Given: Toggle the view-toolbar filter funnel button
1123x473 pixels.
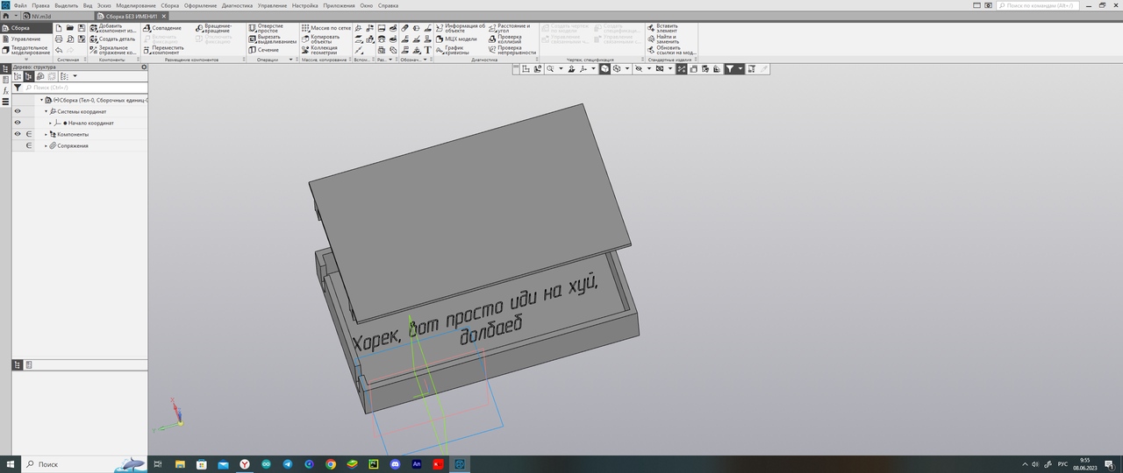Looking at the screenshot, I should [x=729, y=68].
